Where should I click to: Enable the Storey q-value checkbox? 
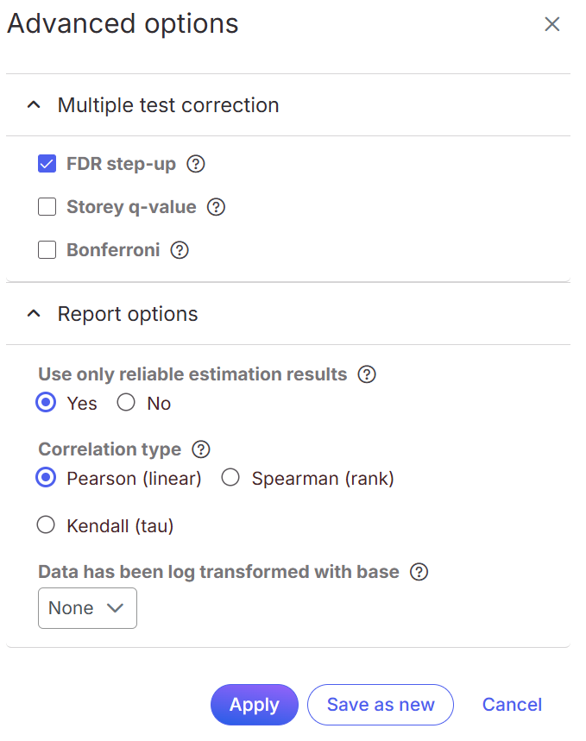coord(47,207)
